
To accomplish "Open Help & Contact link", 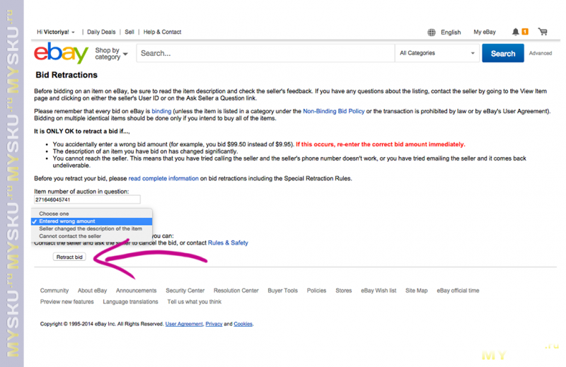I will pyautogui.click(x=162, y=32).
